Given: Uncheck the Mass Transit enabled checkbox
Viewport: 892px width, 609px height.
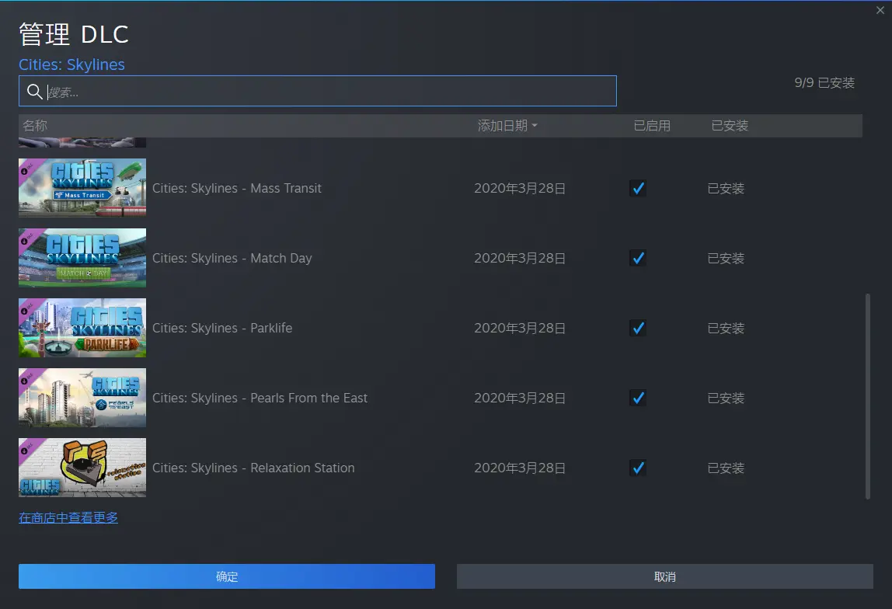Looking at the screenshot, I should 638,188.
